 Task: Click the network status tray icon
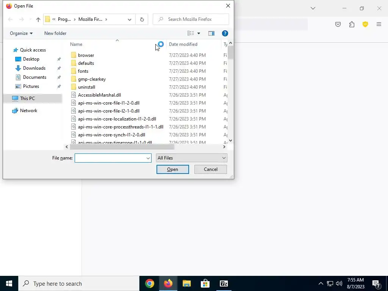coord(330,283)
